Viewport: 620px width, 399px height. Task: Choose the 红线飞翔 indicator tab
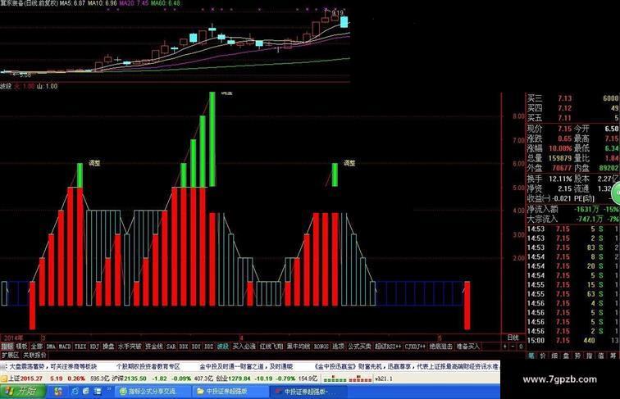[x=271, y=347]
